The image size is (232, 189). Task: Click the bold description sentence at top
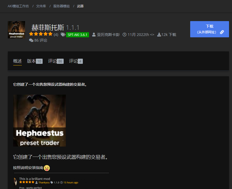coord(50,84)
